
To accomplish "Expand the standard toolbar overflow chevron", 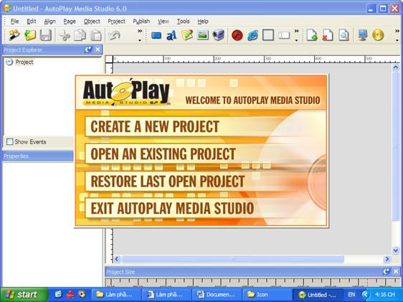I will 140,35.
